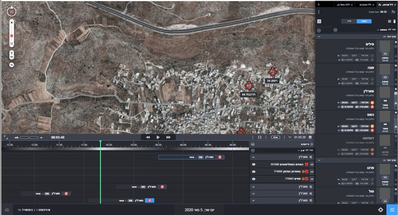Click the camera snapshot icon in the bottom bar

click(7, 210)
